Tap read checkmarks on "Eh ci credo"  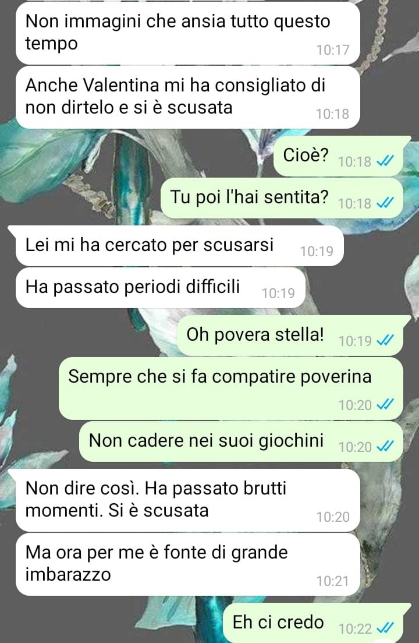click(385, 628)
